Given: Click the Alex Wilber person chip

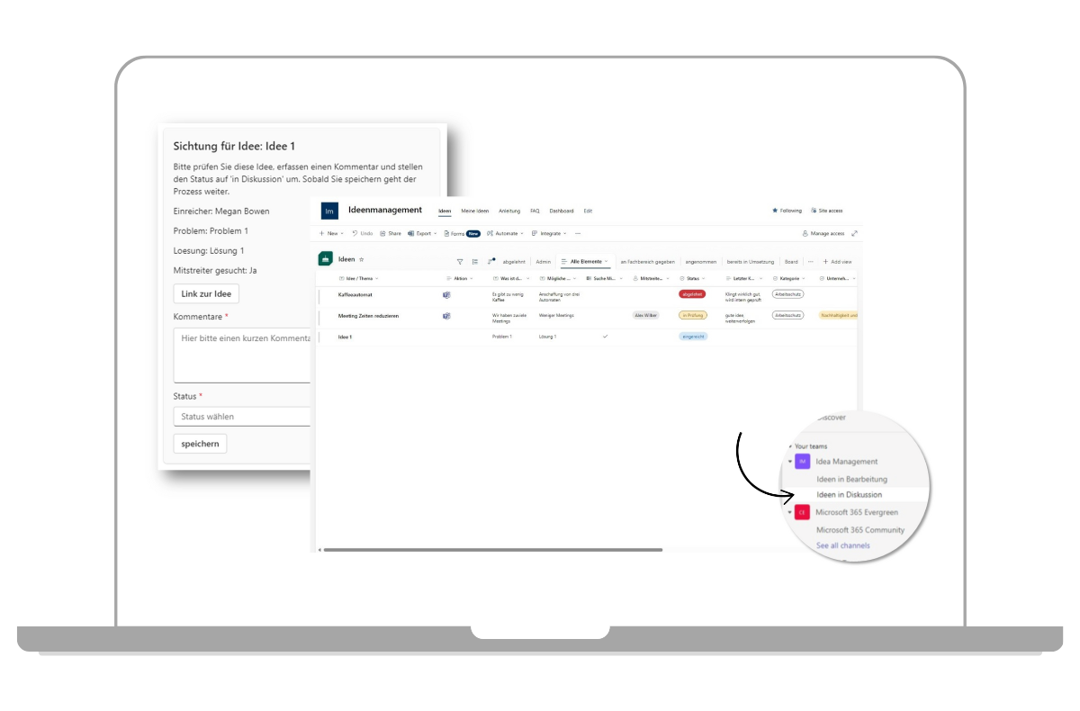Looking at the screenshot, I should tap(645, 315).
